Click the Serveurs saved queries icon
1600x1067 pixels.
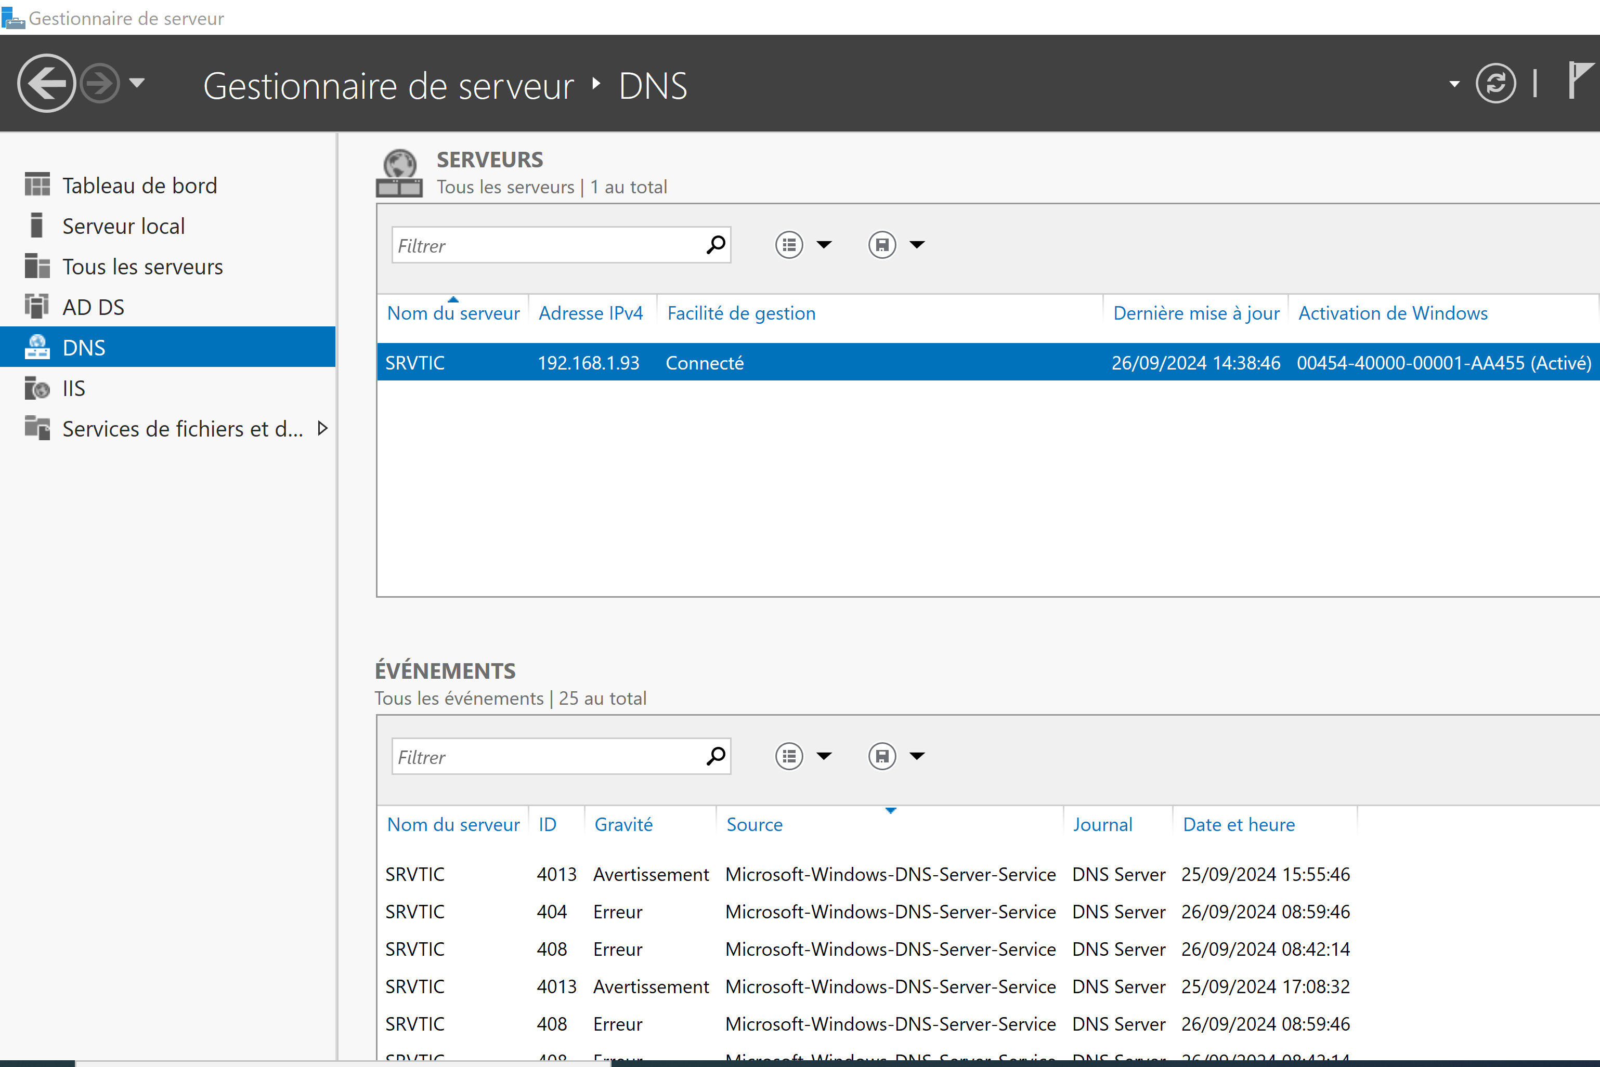(x=882, y=245)
